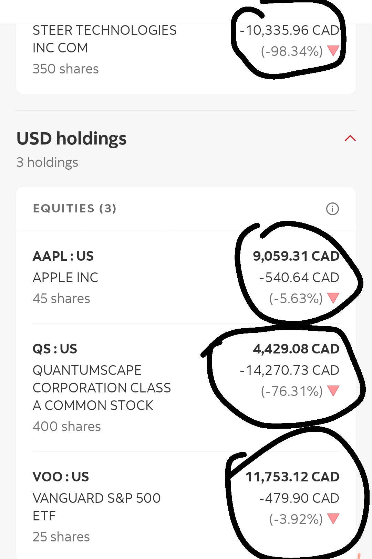This screenshot has width=372, height=559.
Task: Open the VOO : US holding
Action: point(61,477)
